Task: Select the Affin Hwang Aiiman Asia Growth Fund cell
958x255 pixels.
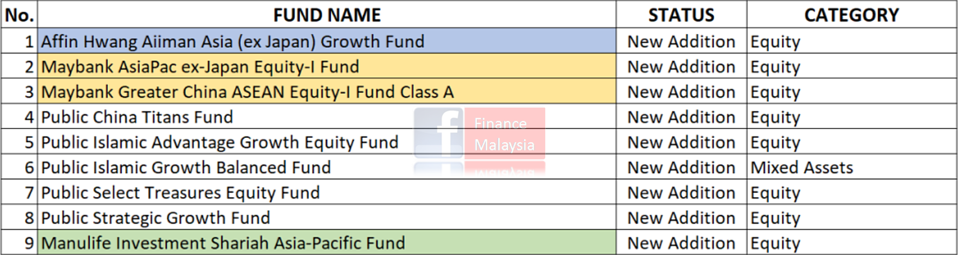Action: coord(233,42)
